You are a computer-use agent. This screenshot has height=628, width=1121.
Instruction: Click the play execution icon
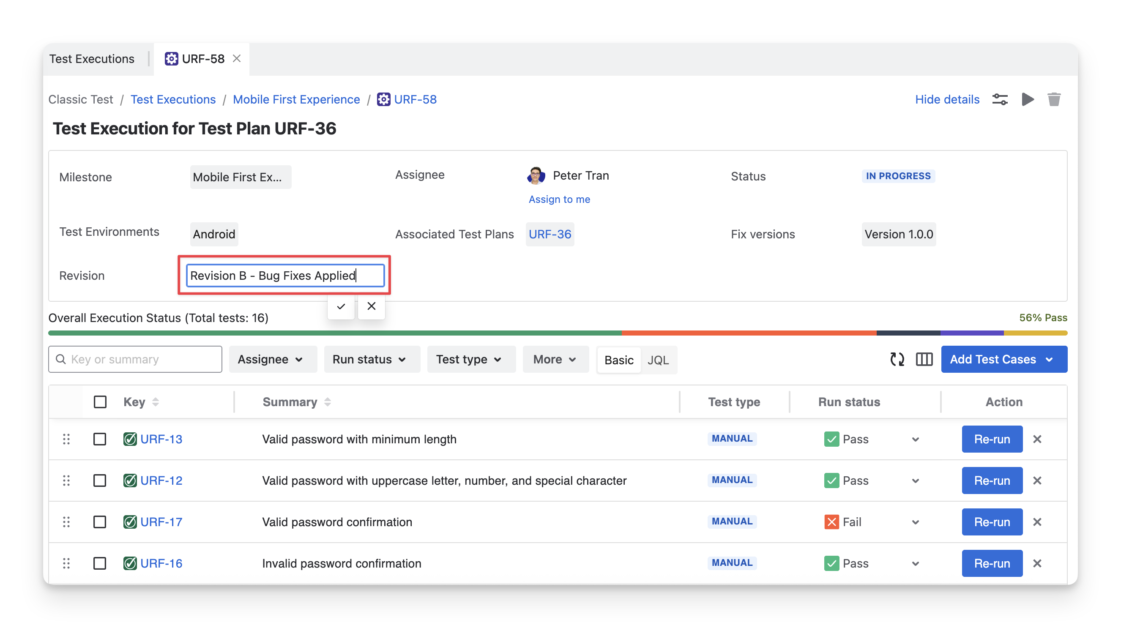tap(1028, 100)
